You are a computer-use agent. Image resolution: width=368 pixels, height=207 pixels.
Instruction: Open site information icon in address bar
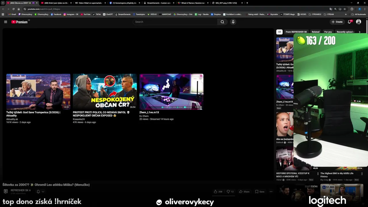tap(24, 9)
